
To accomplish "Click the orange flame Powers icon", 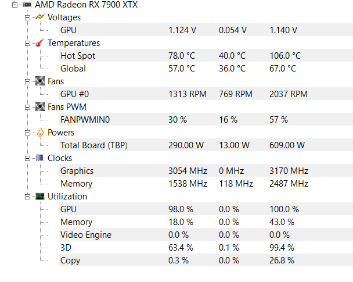I will (x=40, y=132).
